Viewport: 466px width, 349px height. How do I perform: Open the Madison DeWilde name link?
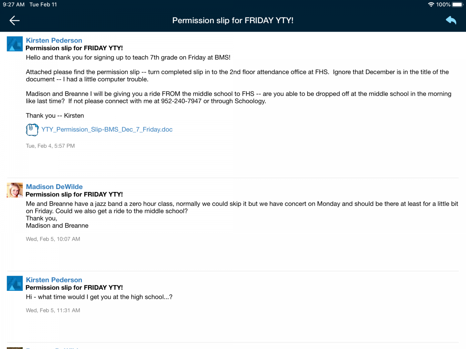pyautogui.click(x=54, y=186)
